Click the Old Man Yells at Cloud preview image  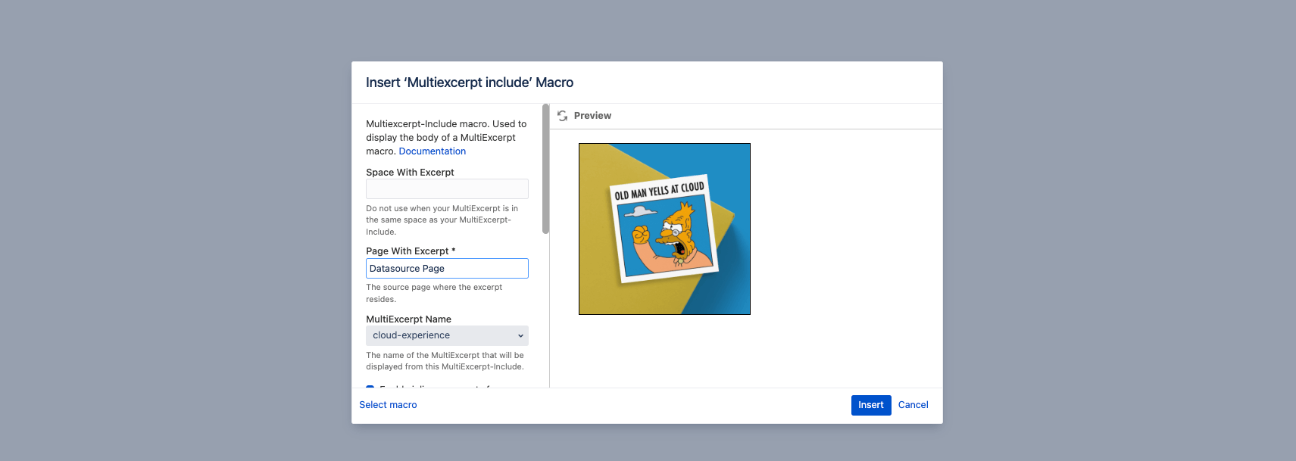pyautogui.click(x=664, y=229)
